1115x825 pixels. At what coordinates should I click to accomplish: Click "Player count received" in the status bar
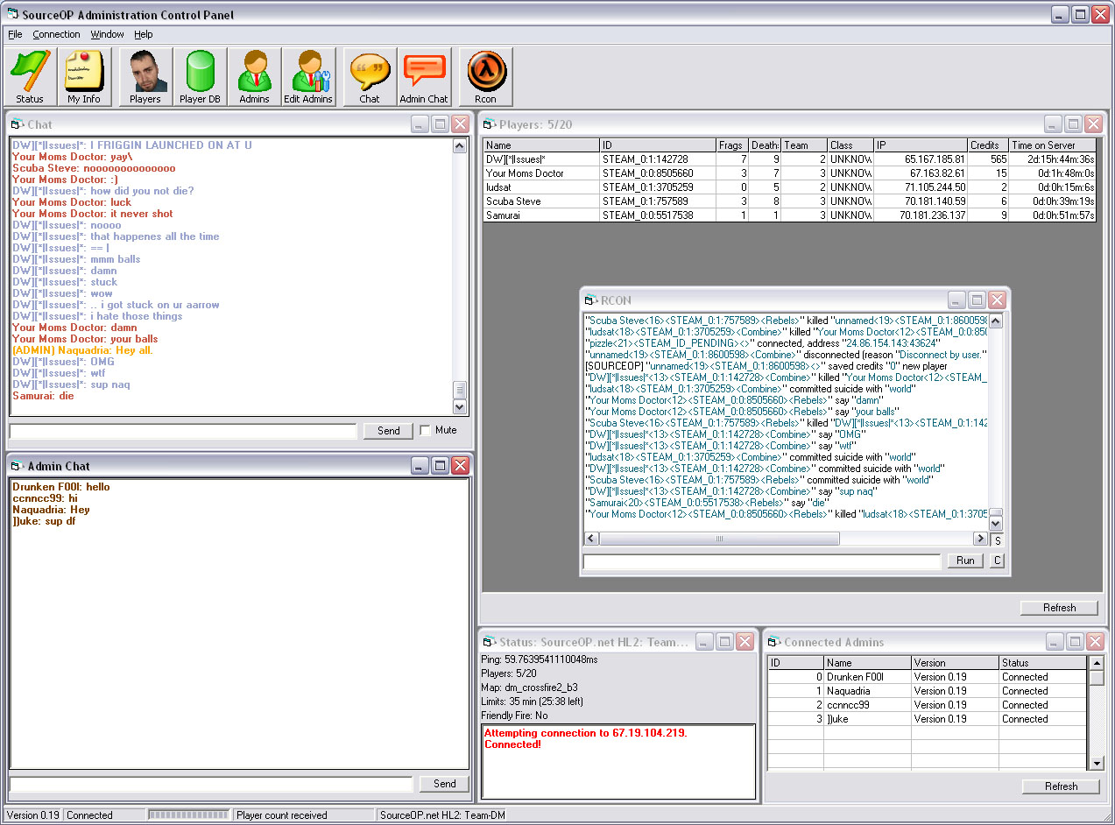pyautogui.click(x=282, y=815)
